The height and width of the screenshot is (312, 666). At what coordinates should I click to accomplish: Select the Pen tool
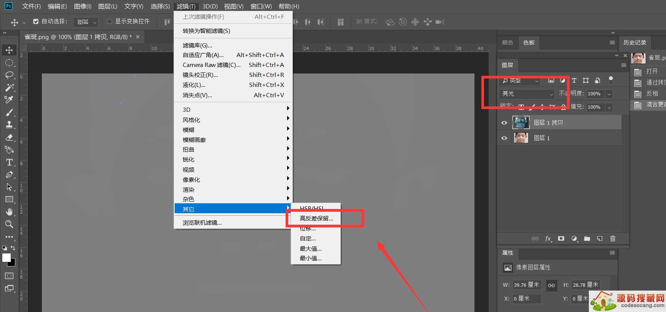coord(9,175)
